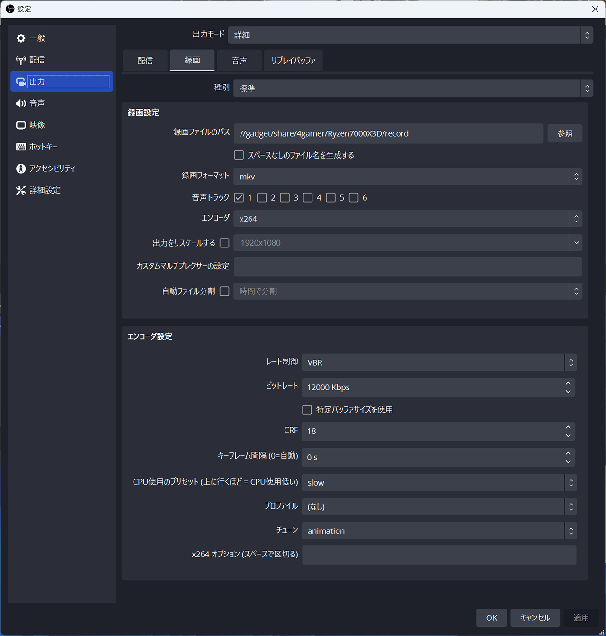Enable 自動ファイル分割 checkbox

pos(225,291)
